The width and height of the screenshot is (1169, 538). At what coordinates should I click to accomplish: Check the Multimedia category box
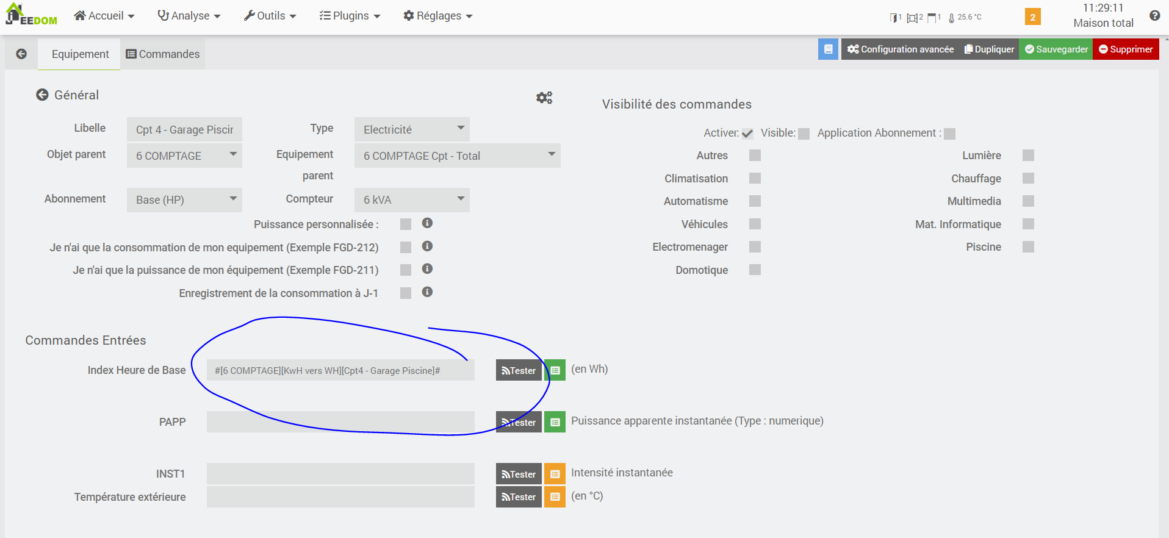tap(1028, 201)
